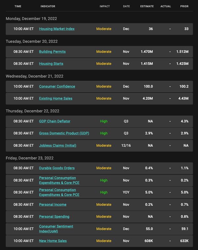Viewport: 198px width, 250px height.
Task: Click the TIME column header
Action: (18, 6)
